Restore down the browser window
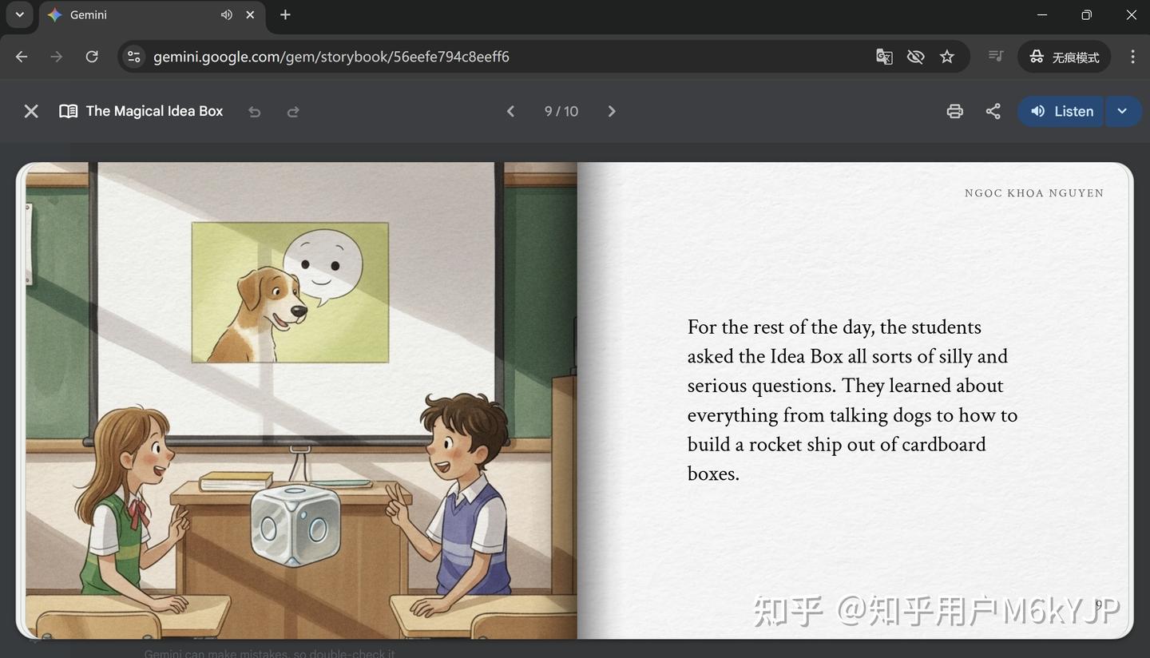Image resolution: width=1150 pixels, height=658 pixels. tap(1086, 15)
